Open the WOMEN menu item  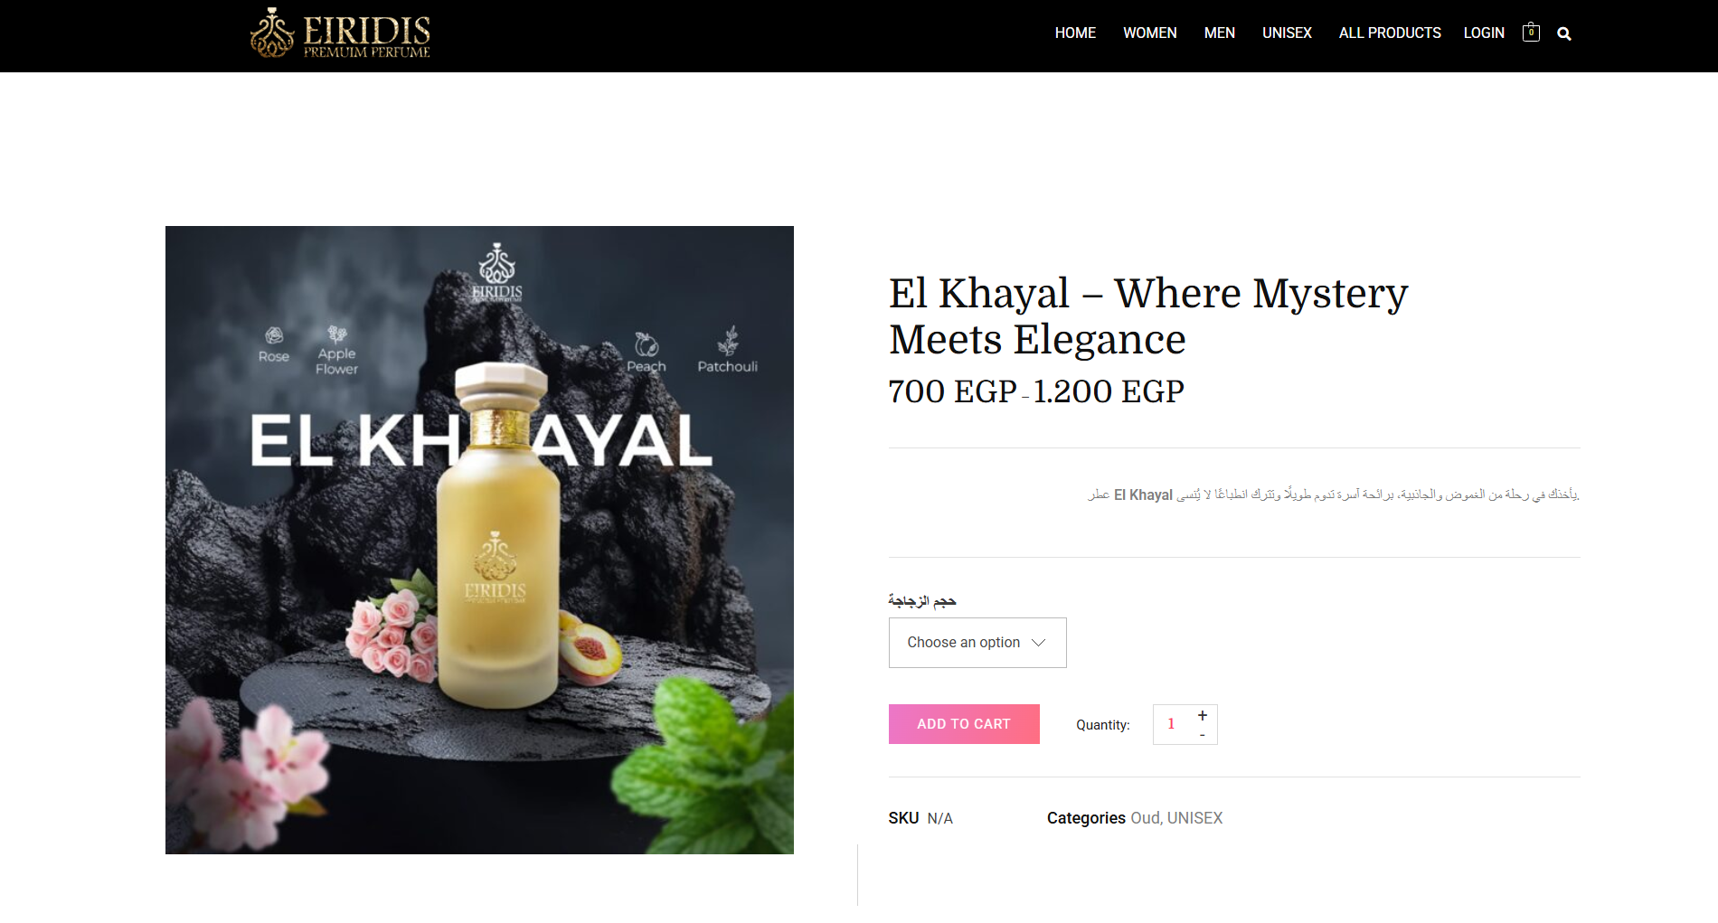[1150, 33]
